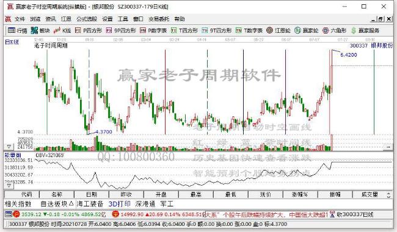
Task: Open the 资讯 menu
Action: coord(50,19)
